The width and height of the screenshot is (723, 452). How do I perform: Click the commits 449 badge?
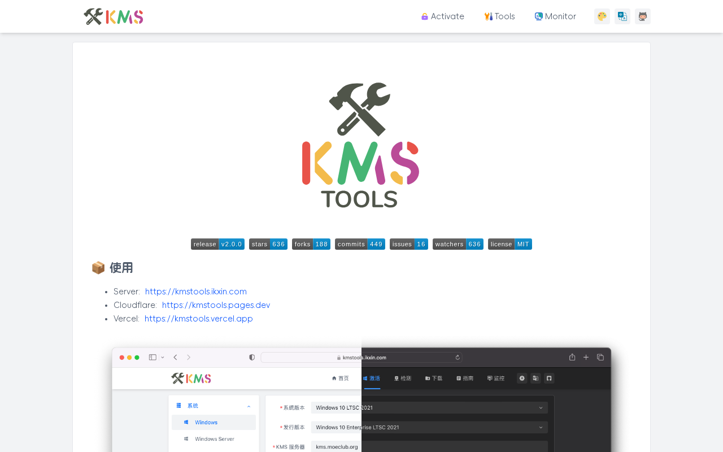coord(360,244)
